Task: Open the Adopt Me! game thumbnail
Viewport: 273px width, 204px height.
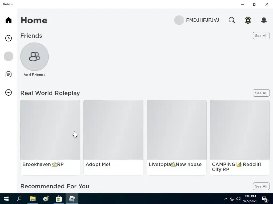Action: click(113, 130)
